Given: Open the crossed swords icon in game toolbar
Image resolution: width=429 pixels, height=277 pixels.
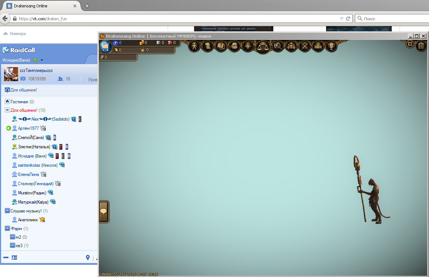Looking at the screenshot, I should tap(305, 46).
